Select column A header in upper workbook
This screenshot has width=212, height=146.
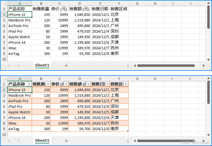(x=20, y=4)
